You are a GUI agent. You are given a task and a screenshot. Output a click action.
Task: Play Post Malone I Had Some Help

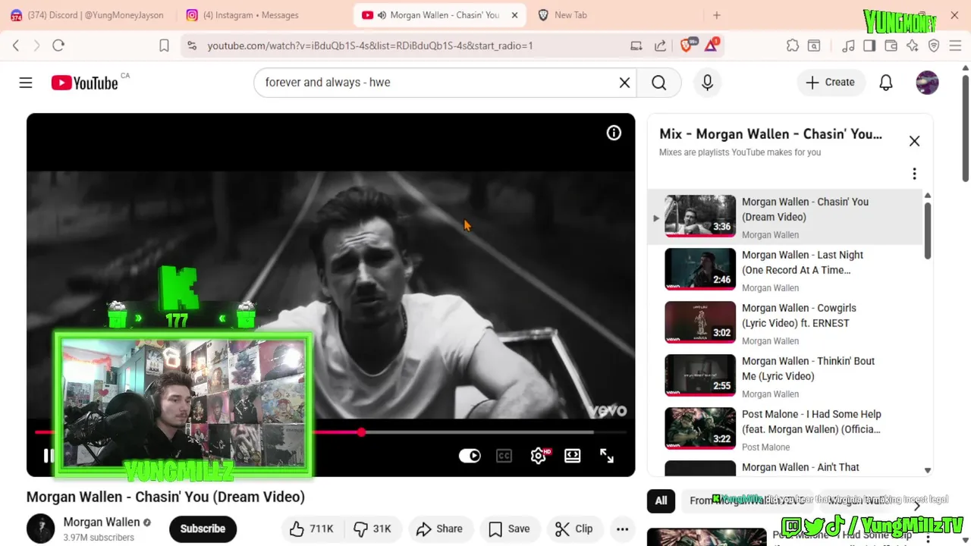(x=786, y=430)
